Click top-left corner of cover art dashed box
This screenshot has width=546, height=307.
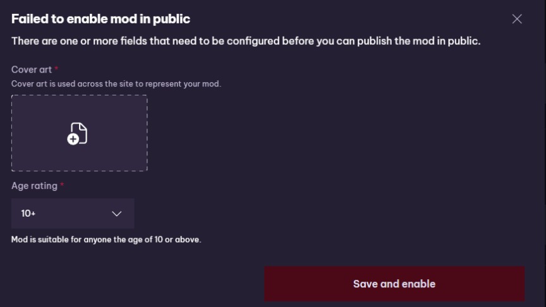(13, 97)
